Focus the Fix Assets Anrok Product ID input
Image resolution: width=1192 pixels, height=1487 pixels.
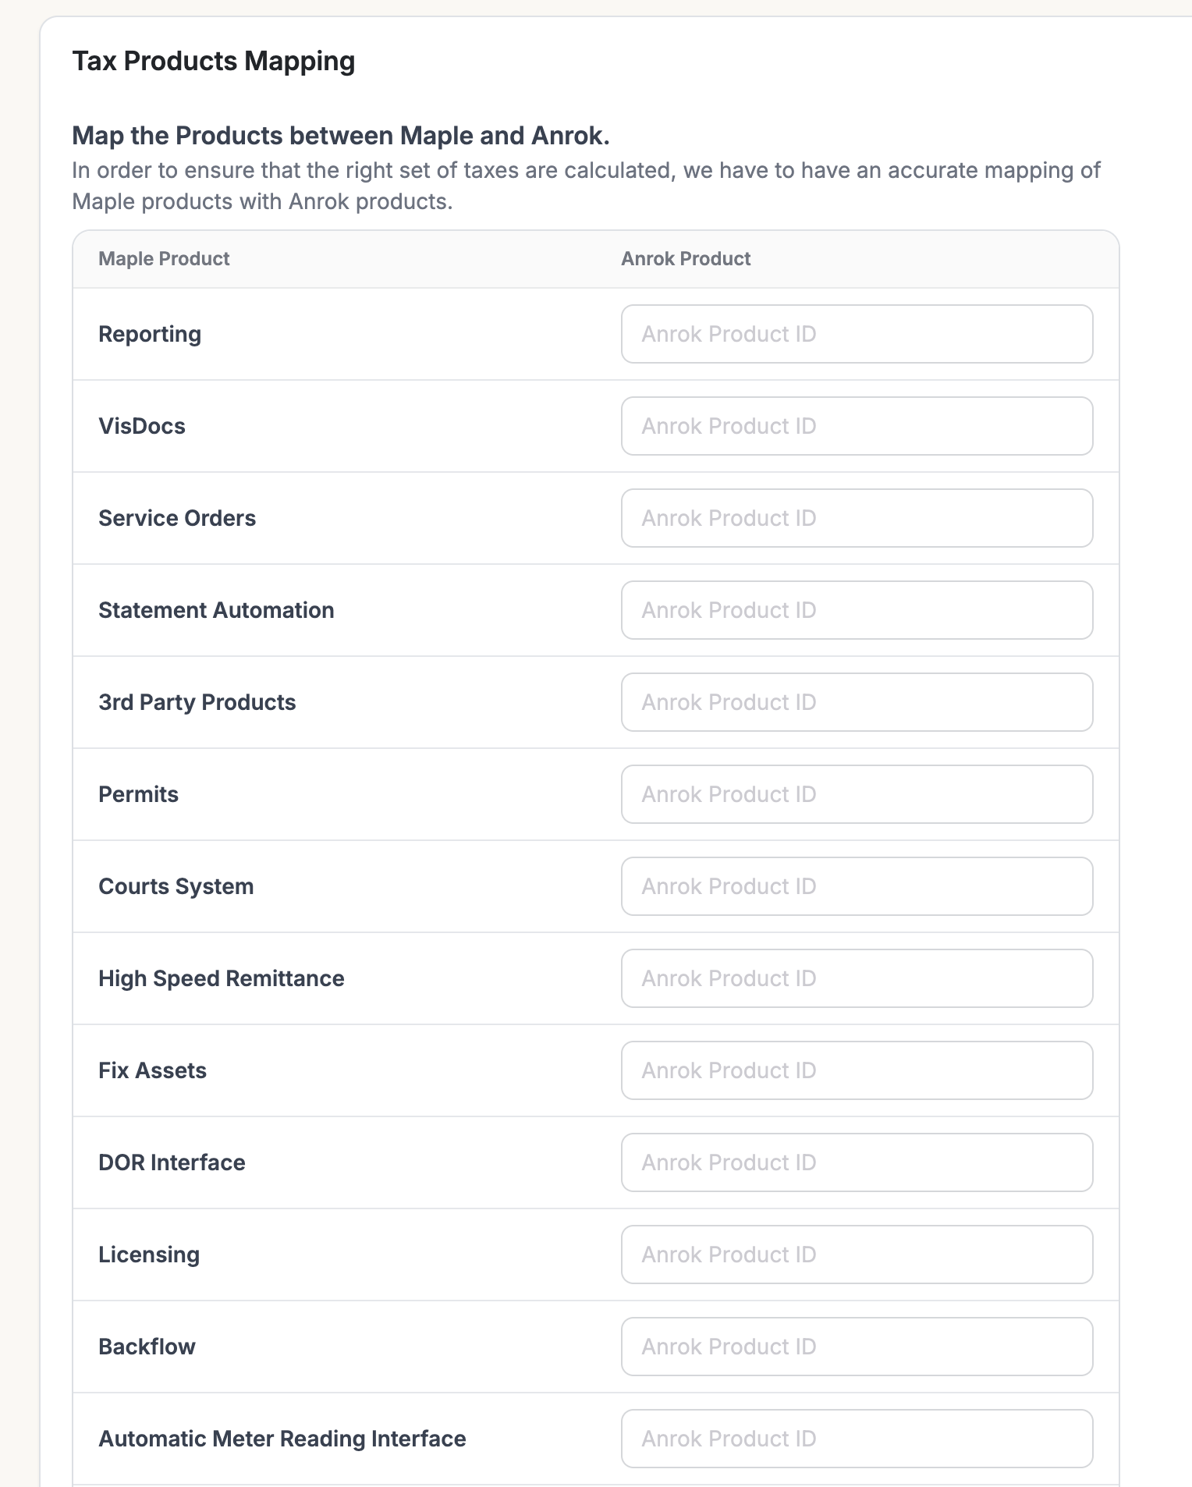coord(857,1070)
